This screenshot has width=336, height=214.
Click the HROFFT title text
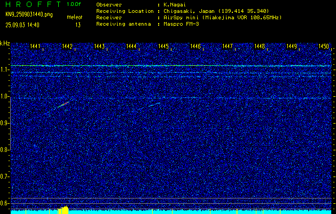coord(33,4)
